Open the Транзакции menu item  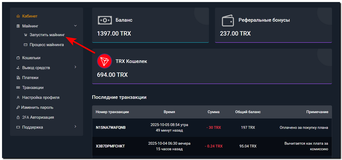pyautogui.click(x=33, y=87)
